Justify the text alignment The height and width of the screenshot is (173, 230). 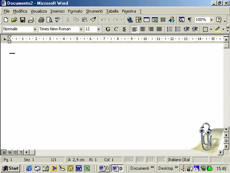(159, 29)
